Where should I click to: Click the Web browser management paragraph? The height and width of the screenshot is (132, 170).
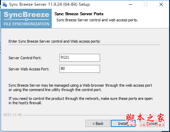click(x=80, y=88)
